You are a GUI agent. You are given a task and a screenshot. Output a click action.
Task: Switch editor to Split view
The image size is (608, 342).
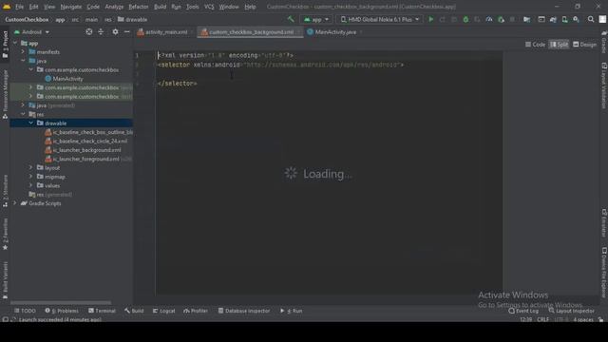point(559,45)
